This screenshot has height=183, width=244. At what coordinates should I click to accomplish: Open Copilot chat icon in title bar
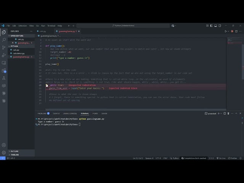[173, 26]
